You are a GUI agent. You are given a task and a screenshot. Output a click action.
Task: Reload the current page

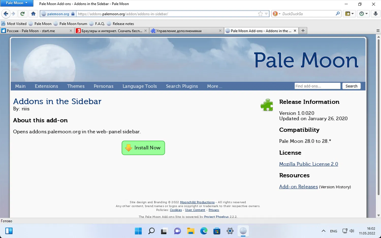coord(22,14)
